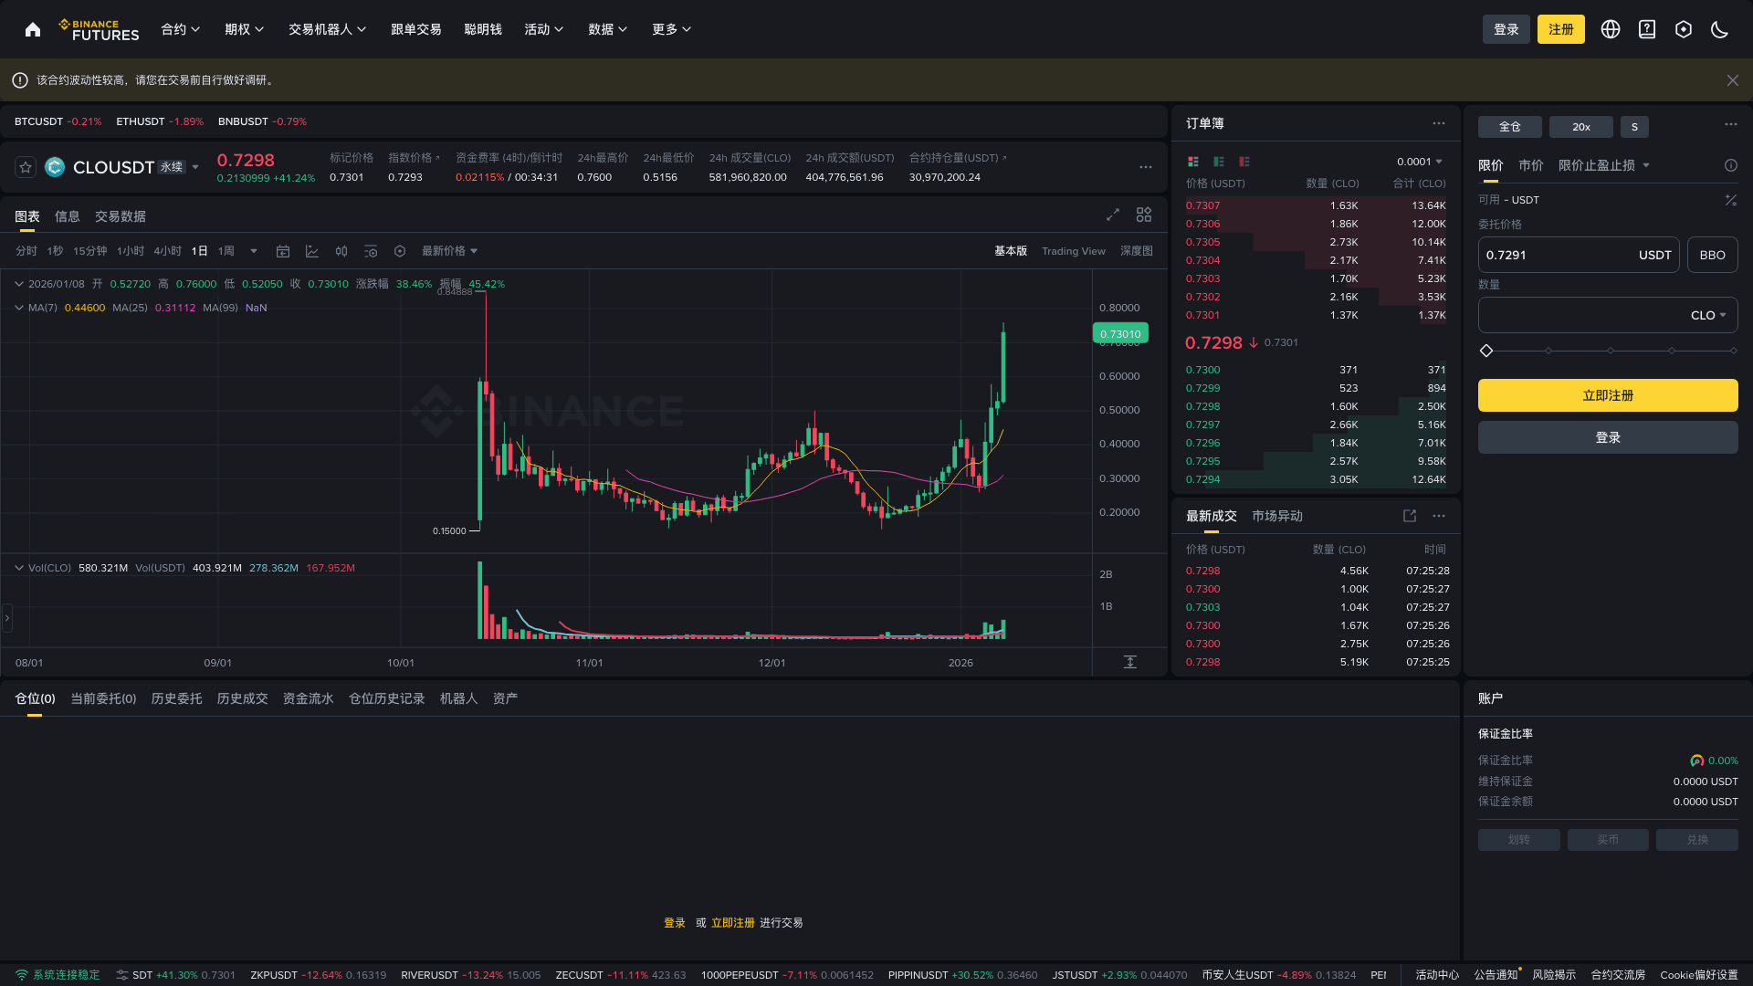Select the 4小时 chart interval
This screenshot has height=986, width=1753.
pos(167,251)
